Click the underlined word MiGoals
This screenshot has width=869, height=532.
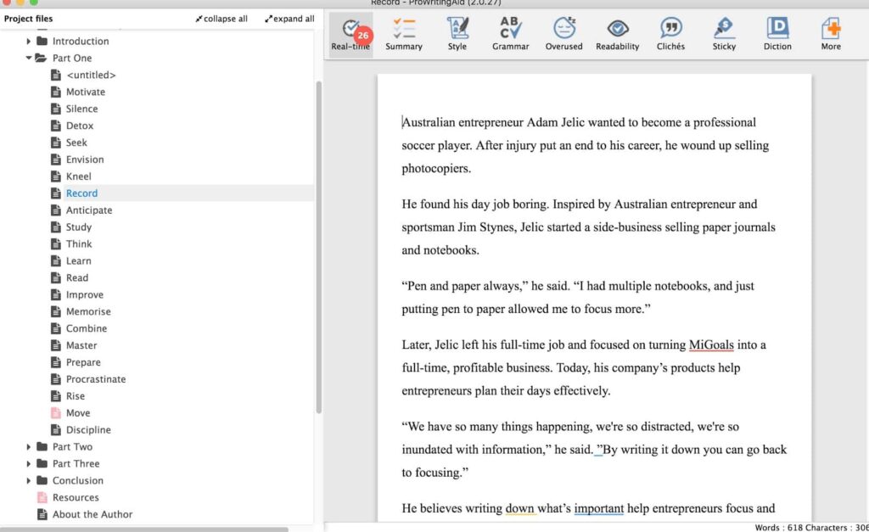[x=711, y=345]
